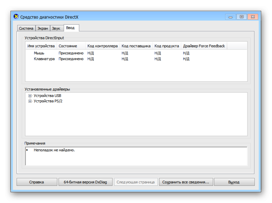
Task: Launch 64-битная версия DxDiag
Action: (85, 182)
